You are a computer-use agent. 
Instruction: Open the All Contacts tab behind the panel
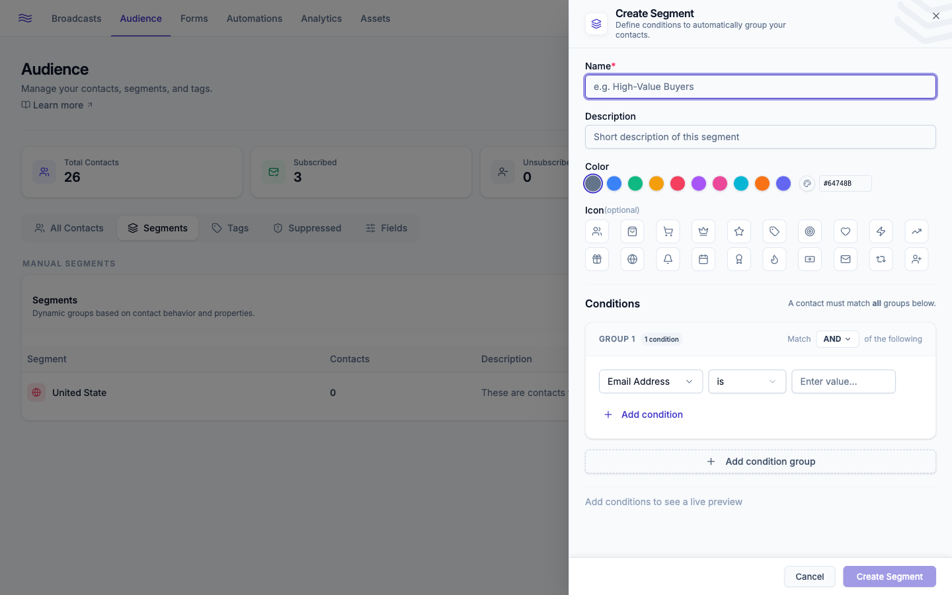pyautogui.click(x=69, y=228)
